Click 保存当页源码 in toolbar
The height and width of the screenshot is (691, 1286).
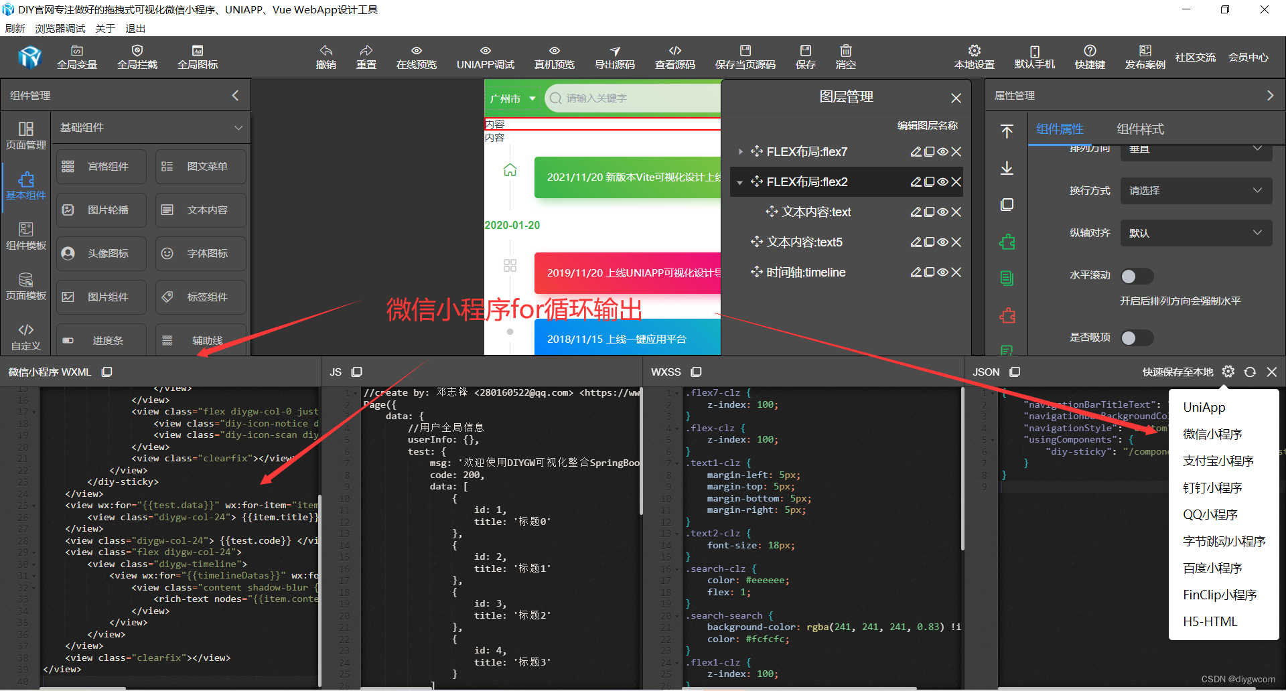coord(745,57)
